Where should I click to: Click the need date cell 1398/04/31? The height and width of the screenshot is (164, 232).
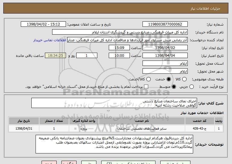coord(24,128)
